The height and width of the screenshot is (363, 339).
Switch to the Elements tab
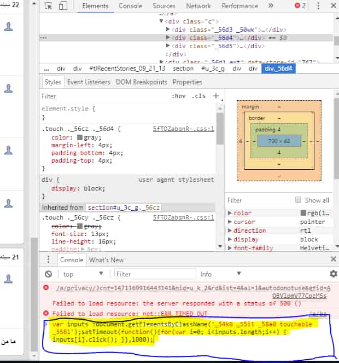click(x=96, y=6)
